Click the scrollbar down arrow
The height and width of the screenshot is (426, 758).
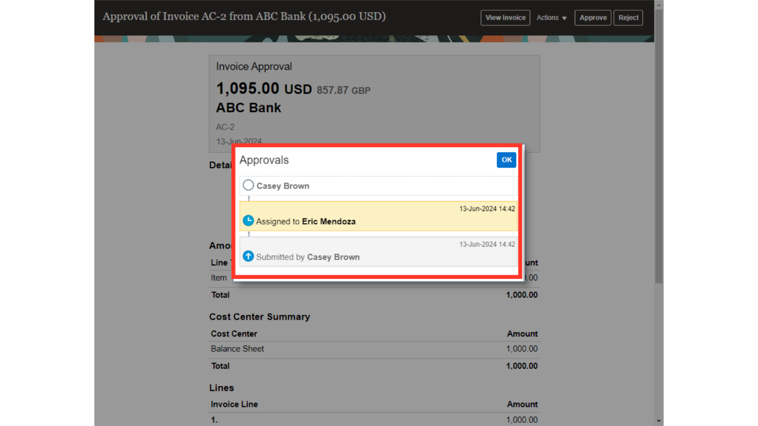(659, 421)
